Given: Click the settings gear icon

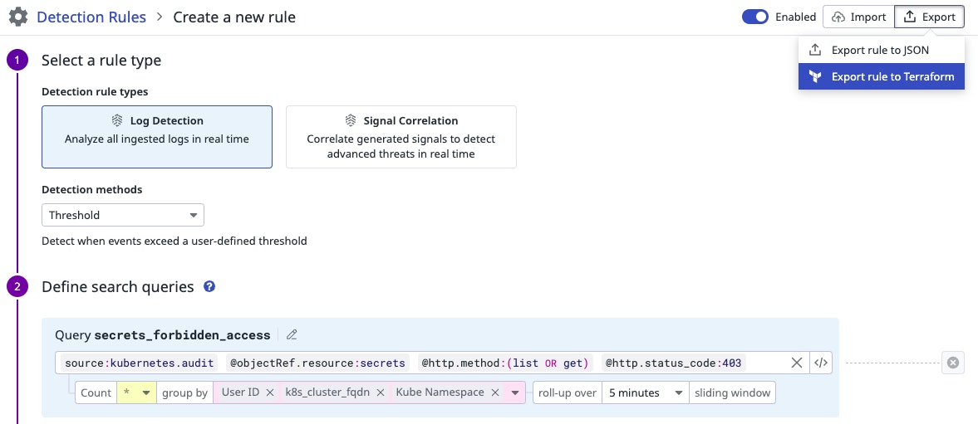Looking at the screenshot, I should (17, 17).
